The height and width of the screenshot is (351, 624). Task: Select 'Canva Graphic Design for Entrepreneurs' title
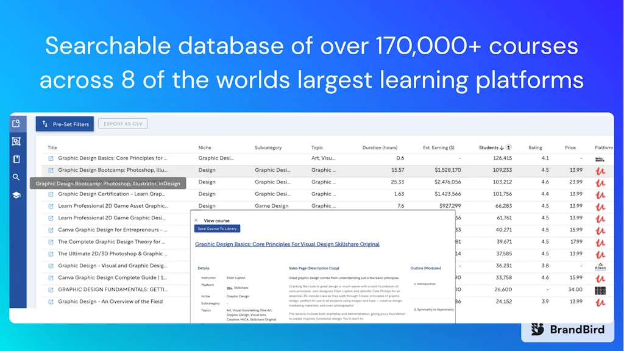(x=113, y=230)
